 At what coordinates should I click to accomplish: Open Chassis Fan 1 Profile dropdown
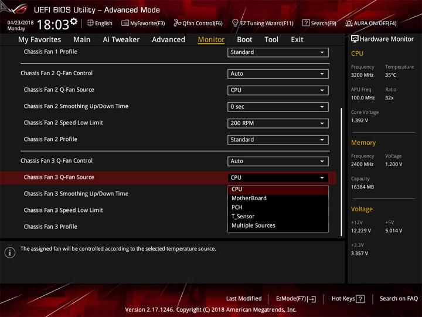pos(278,52)
